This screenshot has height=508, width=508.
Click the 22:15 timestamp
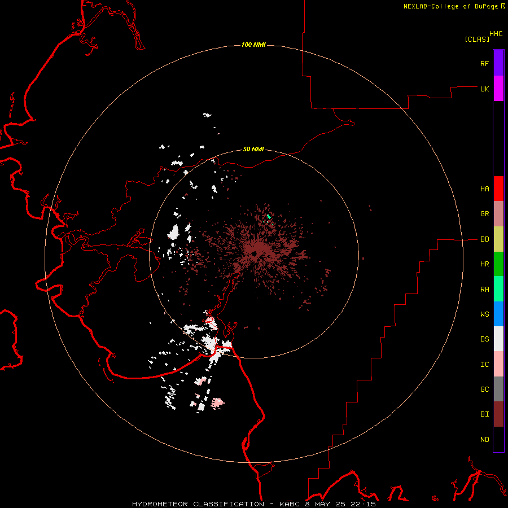(x=364, y=504)
